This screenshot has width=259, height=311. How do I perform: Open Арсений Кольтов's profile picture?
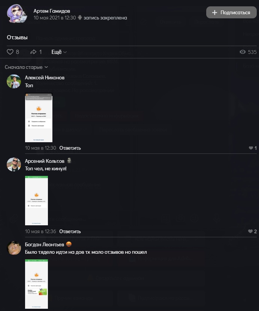click(x=14, y=164)
